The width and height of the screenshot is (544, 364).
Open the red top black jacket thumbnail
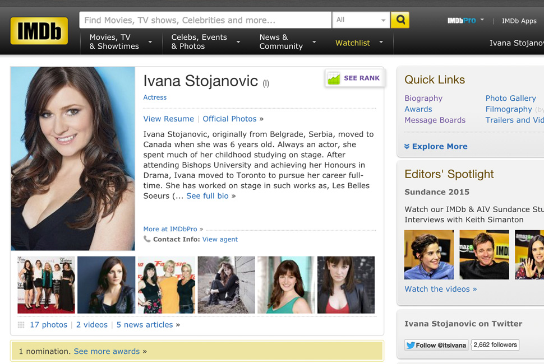click(346, 284)
